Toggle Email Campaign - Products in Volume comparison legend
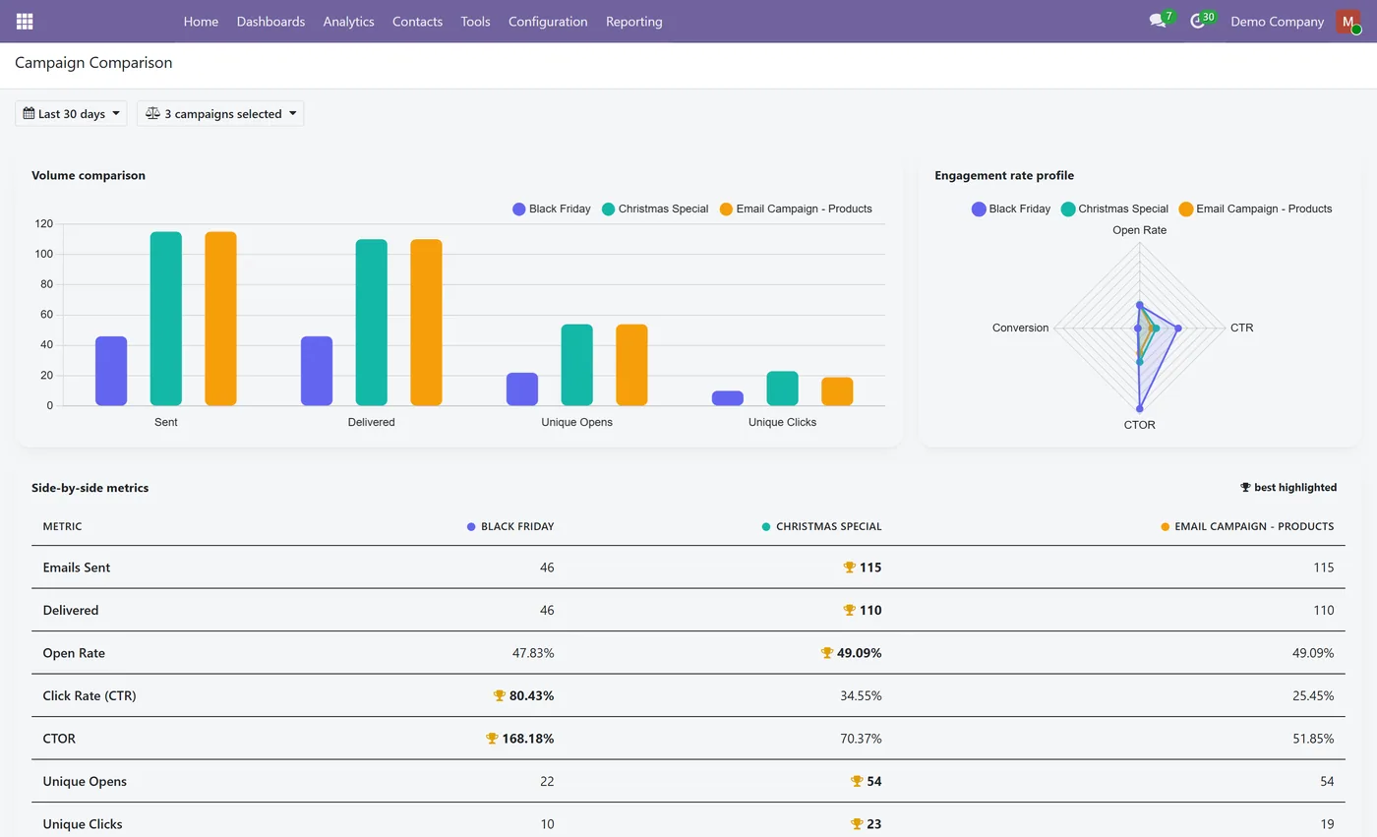Screen dimensions: 1377x837 pos(796,209)
